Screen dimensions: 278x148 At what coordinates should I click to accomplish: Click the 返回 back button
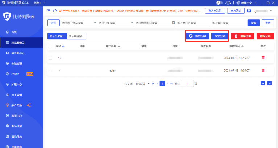click(54, 23)
